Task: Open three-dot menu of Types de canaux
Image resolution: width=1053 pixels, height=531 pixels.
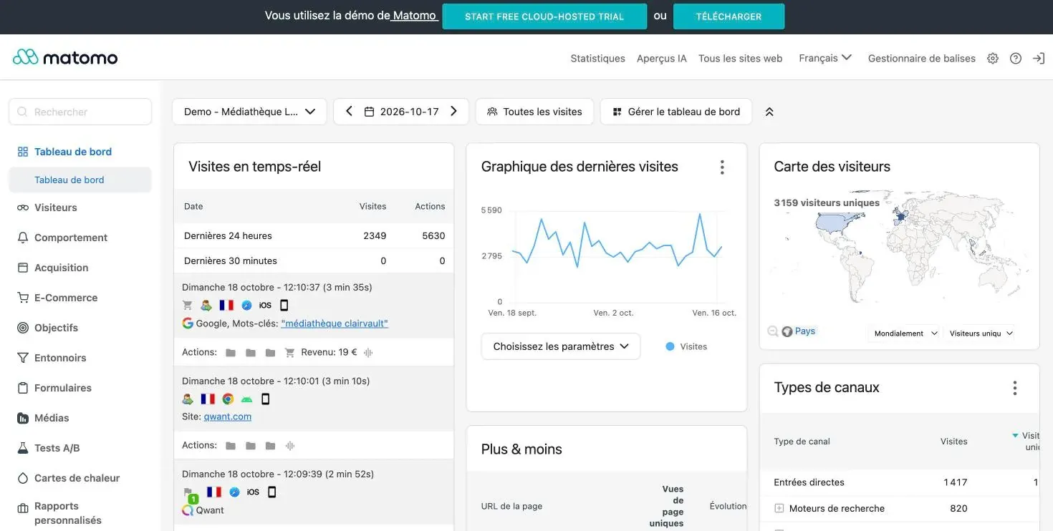Action: coord(1014,388)
